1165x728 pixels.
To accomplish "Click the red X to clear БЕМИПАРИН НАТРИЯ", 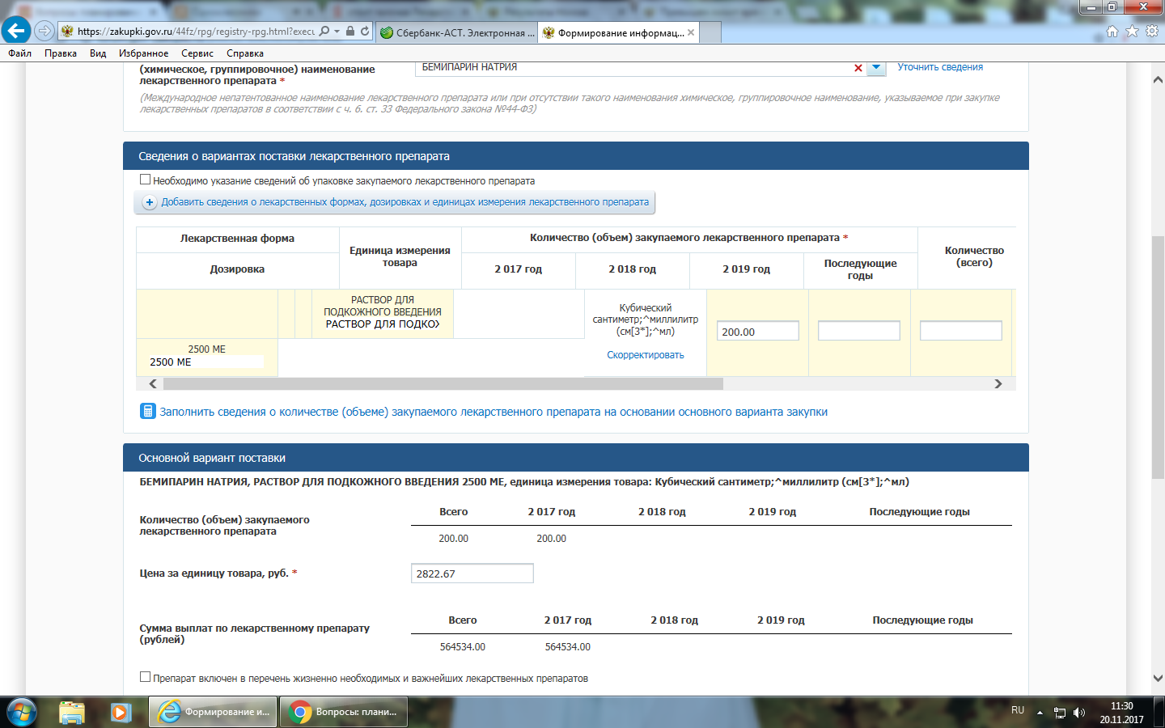I will click(x=858, y=68).
